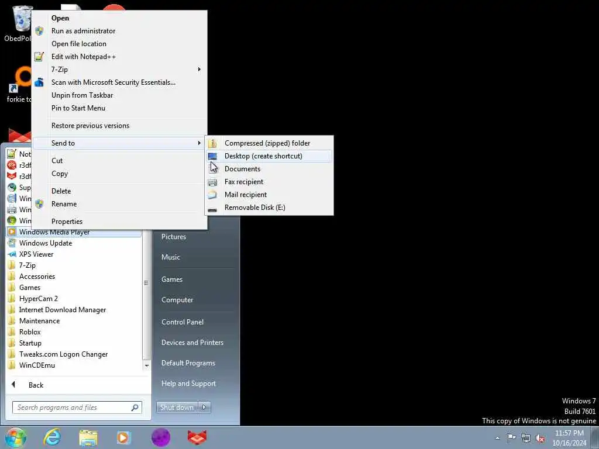Viewport: 599px width, 449px height.
Task: Scan with Microsoft Security Essentials
Action: [119, 82]
